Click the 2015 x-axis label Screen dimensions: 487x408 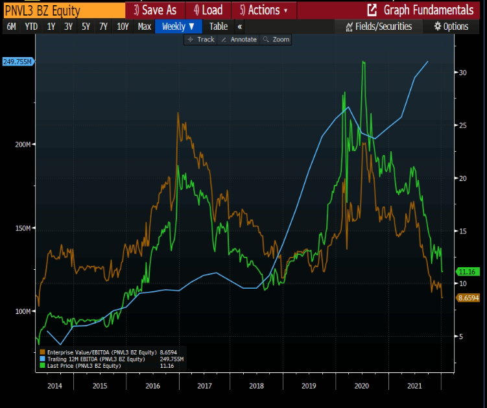[x=100, y=386]
